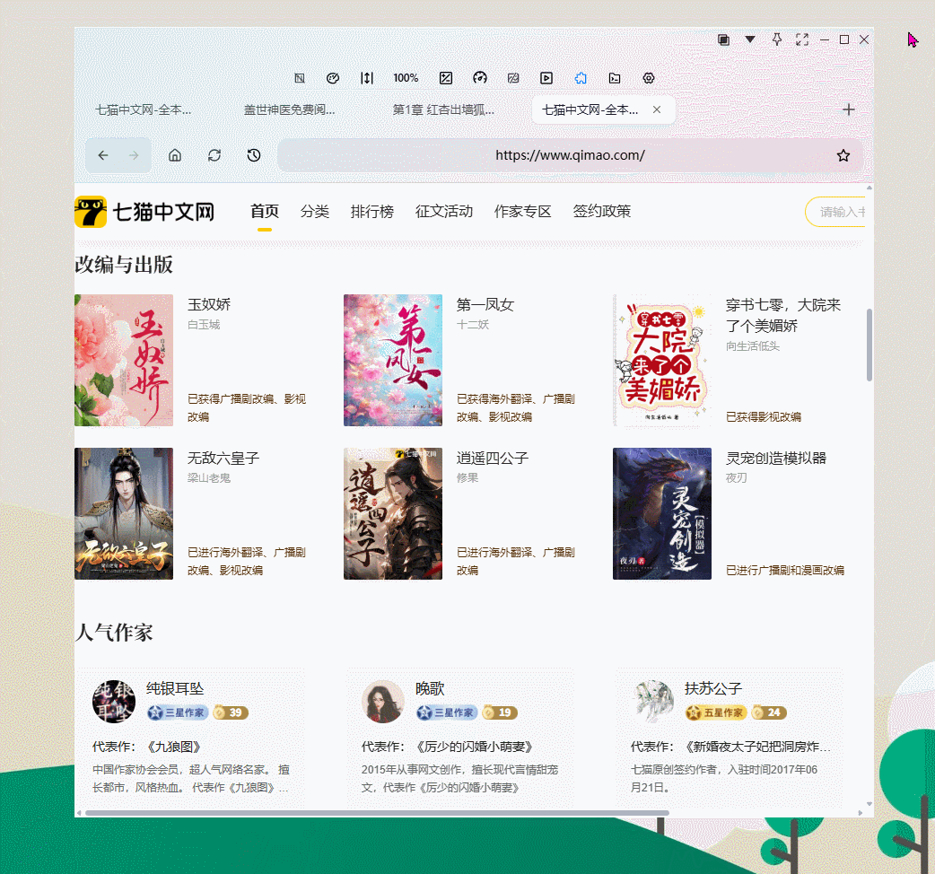Click the screenshot capture icon
The height and width of the screenshot is (874, 935).
coord(446,78)
